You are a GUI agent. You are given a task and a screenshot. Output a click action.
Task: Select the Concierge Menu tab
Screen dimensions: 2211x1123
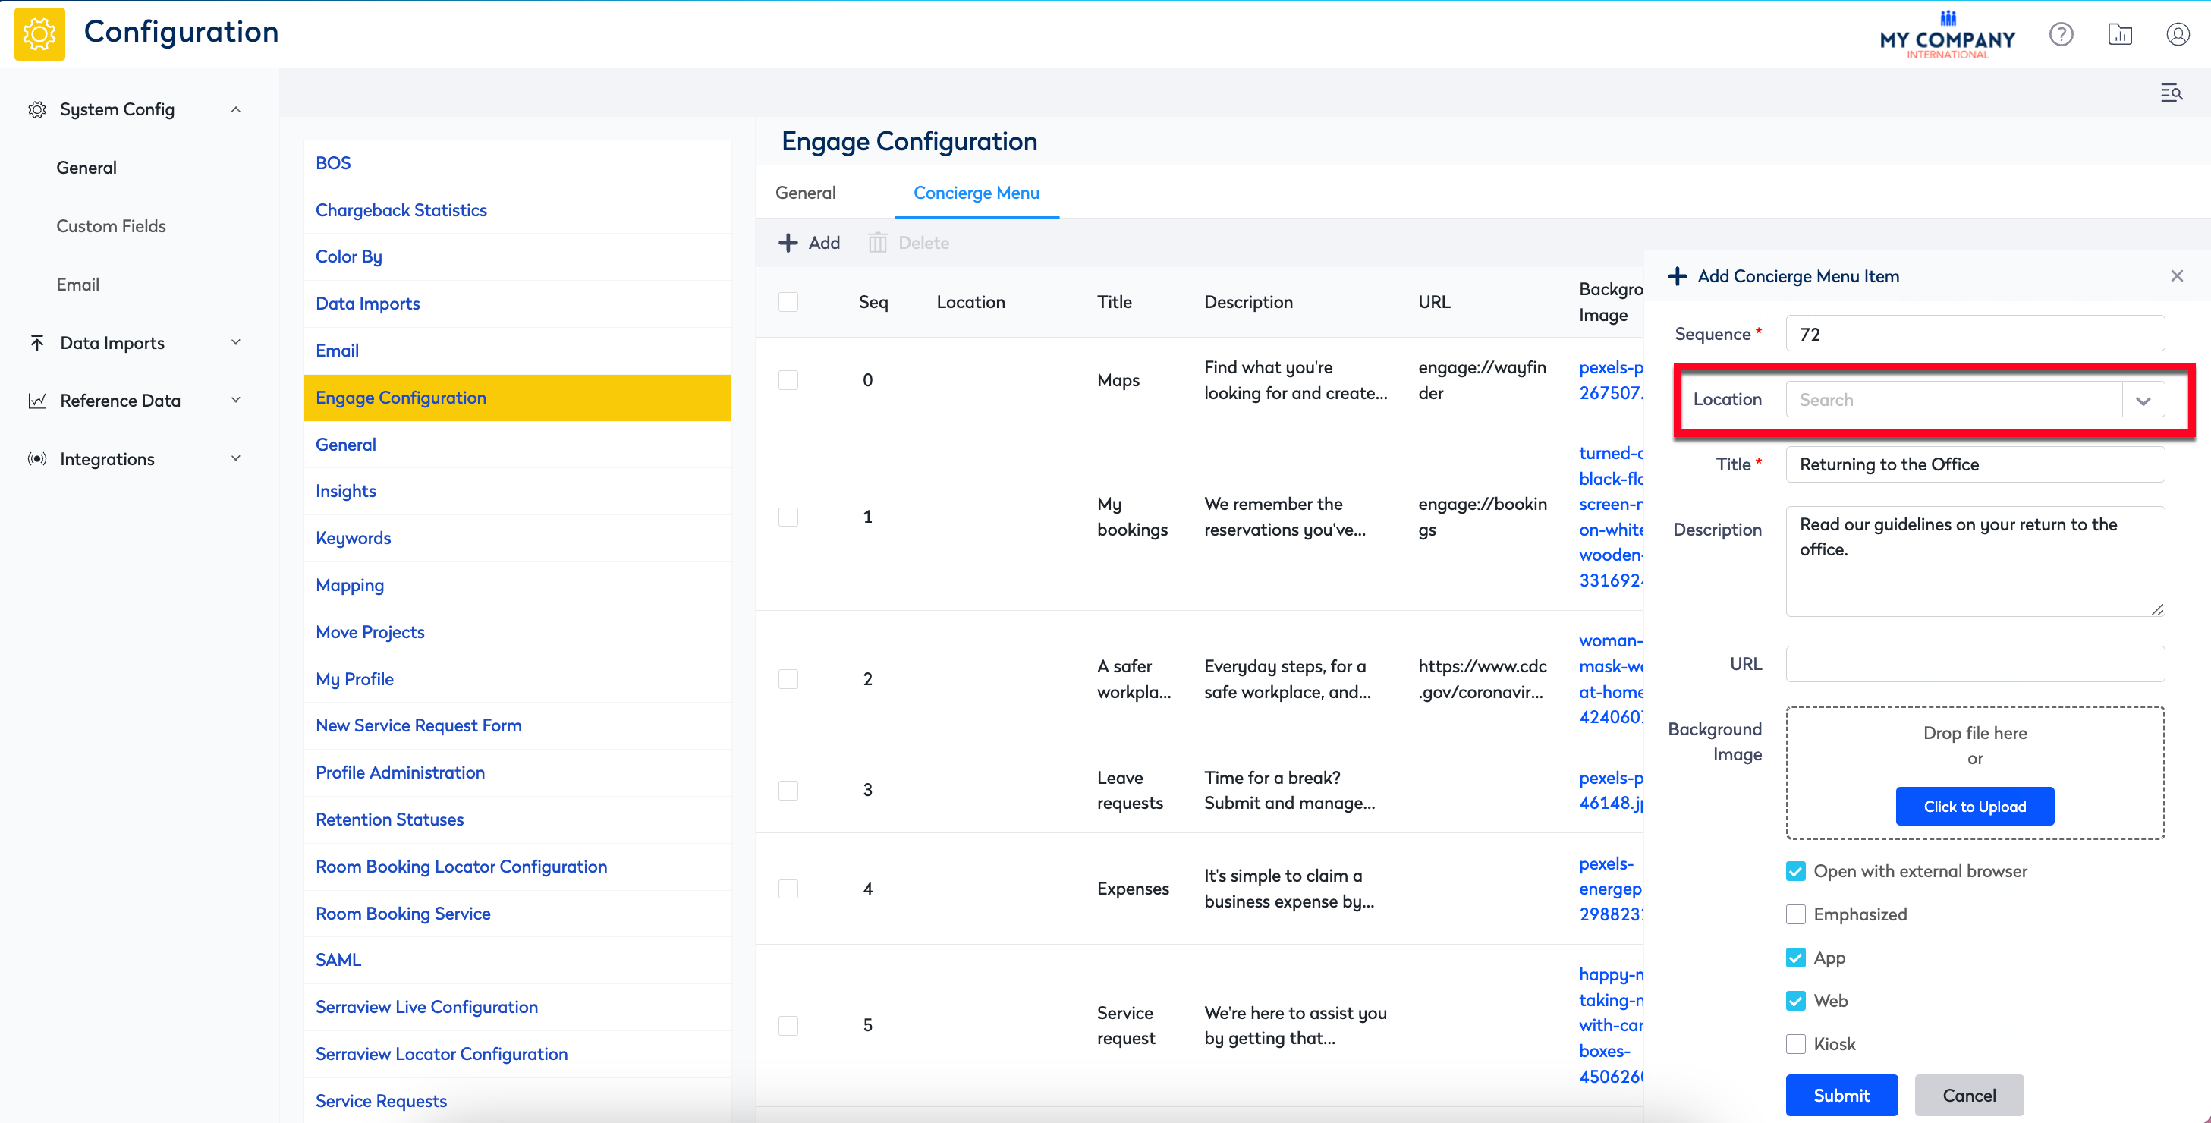pos(976,193)
